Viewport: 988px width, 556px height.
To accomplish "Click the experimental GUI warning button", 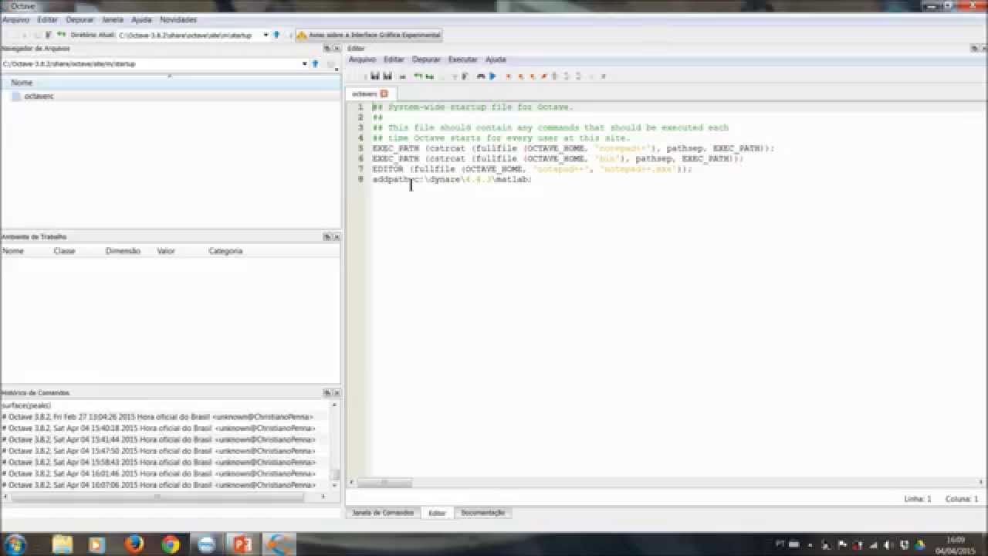I will point(368,35).
